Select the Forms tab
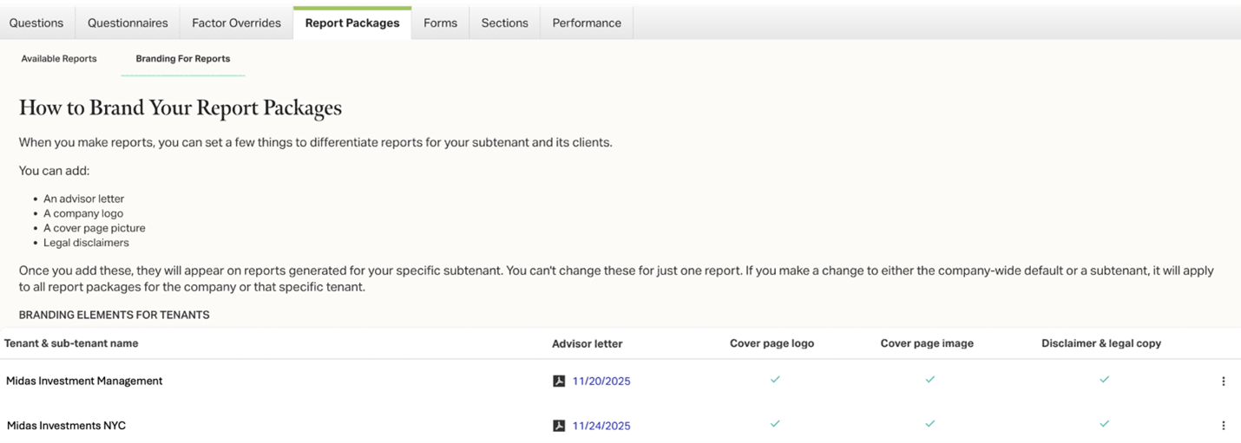Screen dimensions: 1241x443 tap(440, 23)
